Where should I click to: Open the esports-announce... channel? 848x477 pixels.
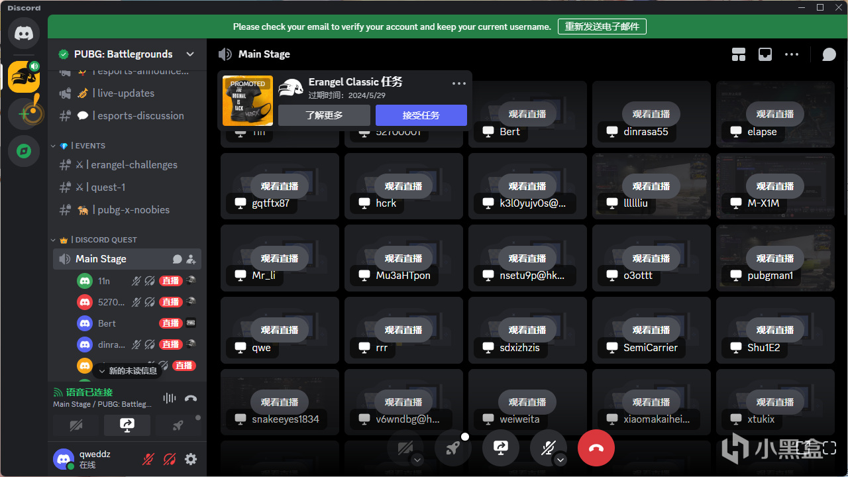click(x=127, y=72)
